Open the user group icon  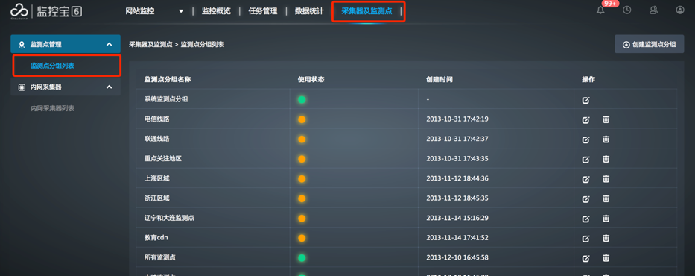[x=653, y=10]
